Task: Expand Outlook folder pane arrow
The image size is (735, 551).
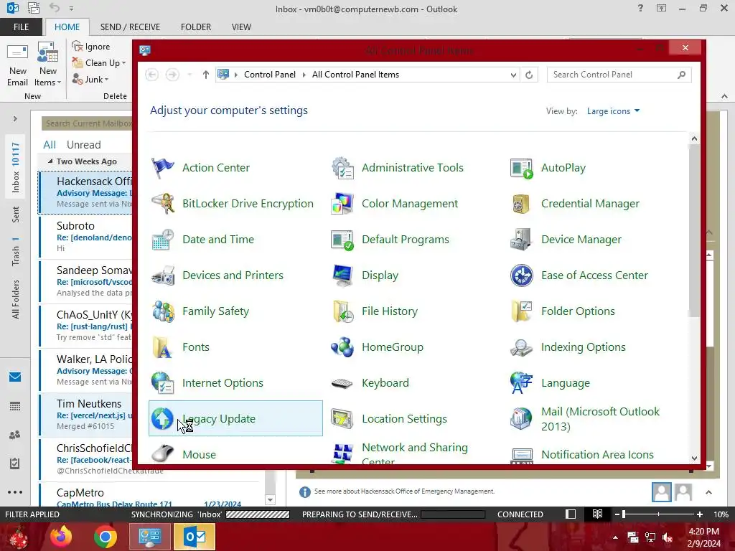Action: 15,119
